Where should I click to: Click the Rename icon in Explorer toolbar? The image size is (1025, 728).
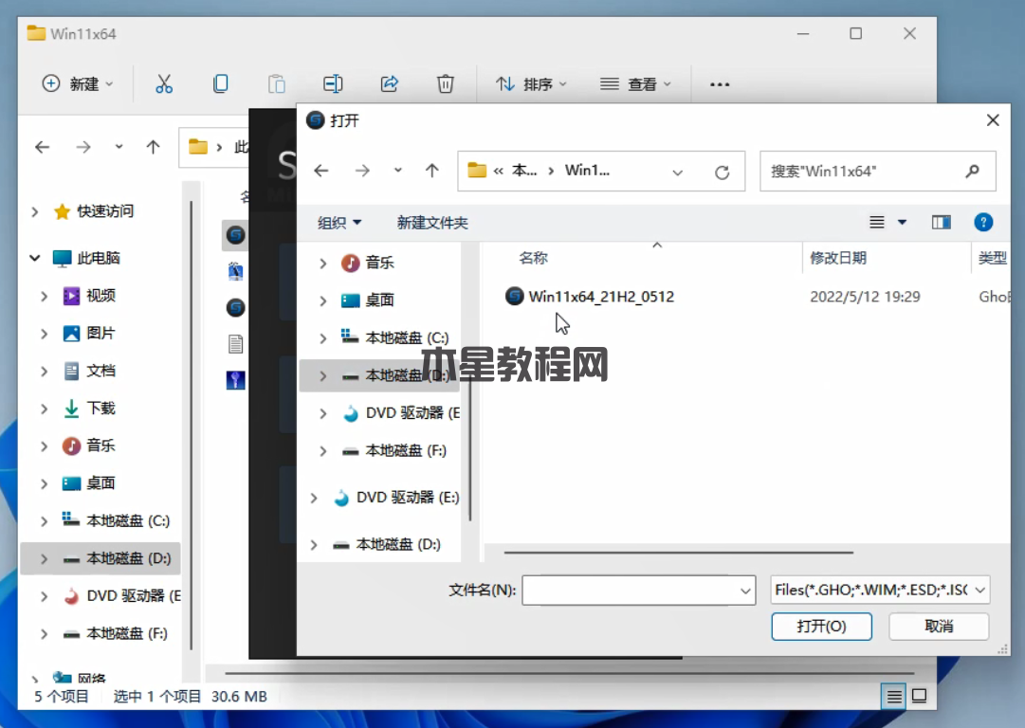pos(333,83)
